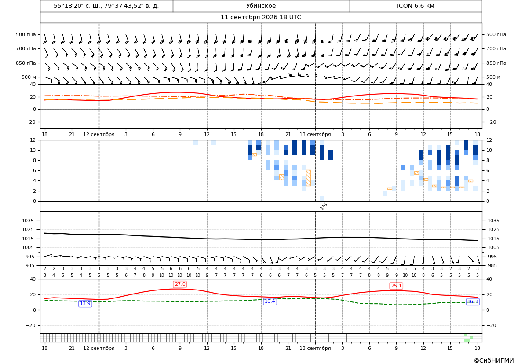The width and height of the screenshot is (514, 364).
Task: Click the 25.1 maximum temperature label
Action: point(396,286)
